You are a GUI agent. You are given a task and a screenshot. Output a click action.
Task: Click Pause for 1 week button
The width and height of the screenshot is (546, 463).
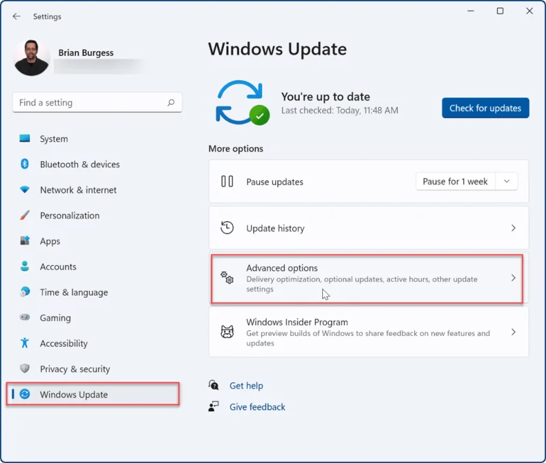pos(455,181)
